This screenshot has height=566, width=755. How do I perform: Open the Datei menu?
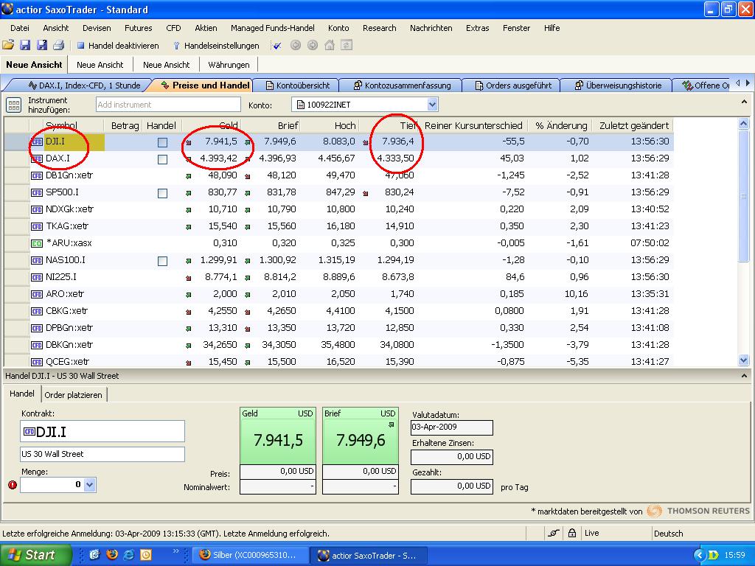click(20, 28)
